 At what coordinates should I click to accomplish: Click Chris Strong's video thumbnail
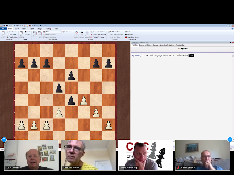pos(203,155)
